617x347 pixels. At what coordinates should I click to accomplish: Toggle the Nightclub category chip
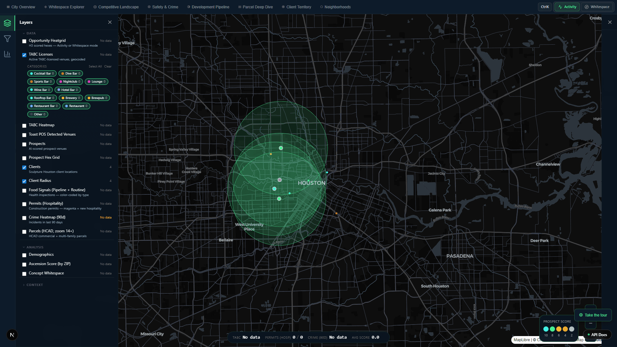coord(70,82)
